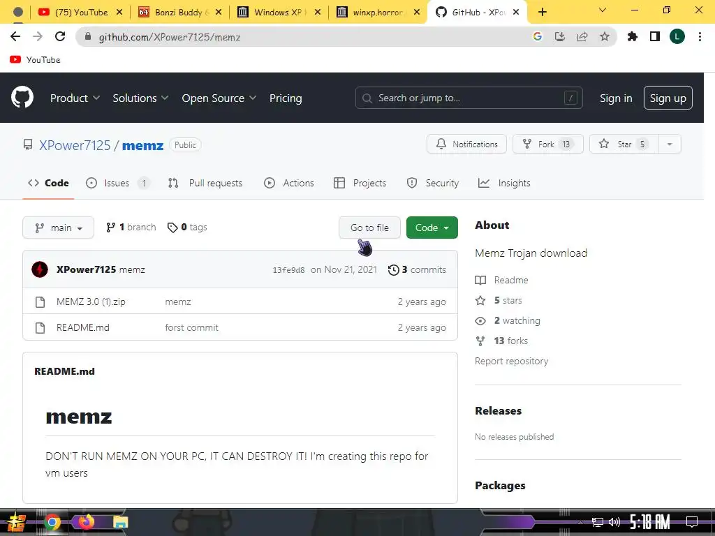
Task: View the 0 tags link
Action: (187, 227)
